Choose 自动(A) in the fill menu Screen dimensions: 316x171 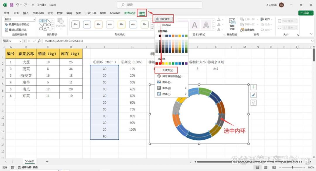point(166,25)
